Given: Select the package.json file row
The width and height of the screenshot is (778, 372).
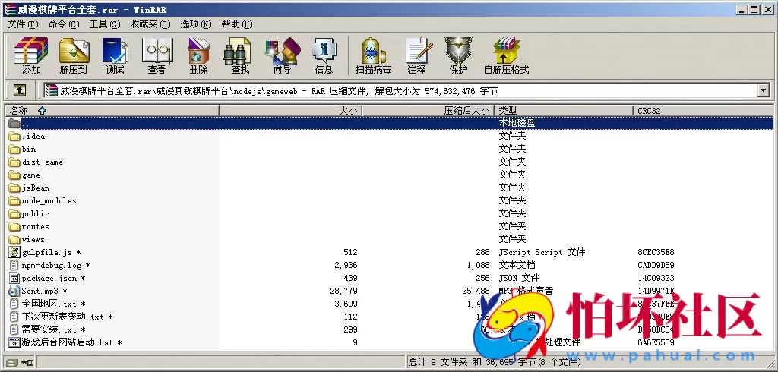Looking at the screenshot, I should click(x=49, y=279).
